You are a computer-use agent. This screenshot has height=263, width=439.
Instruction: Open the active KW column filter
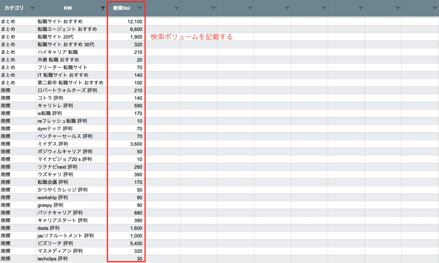pos(103,9)
